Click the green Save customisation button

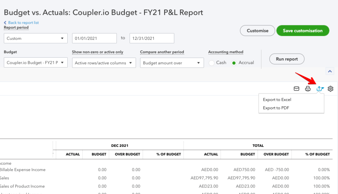pos(303,30)
